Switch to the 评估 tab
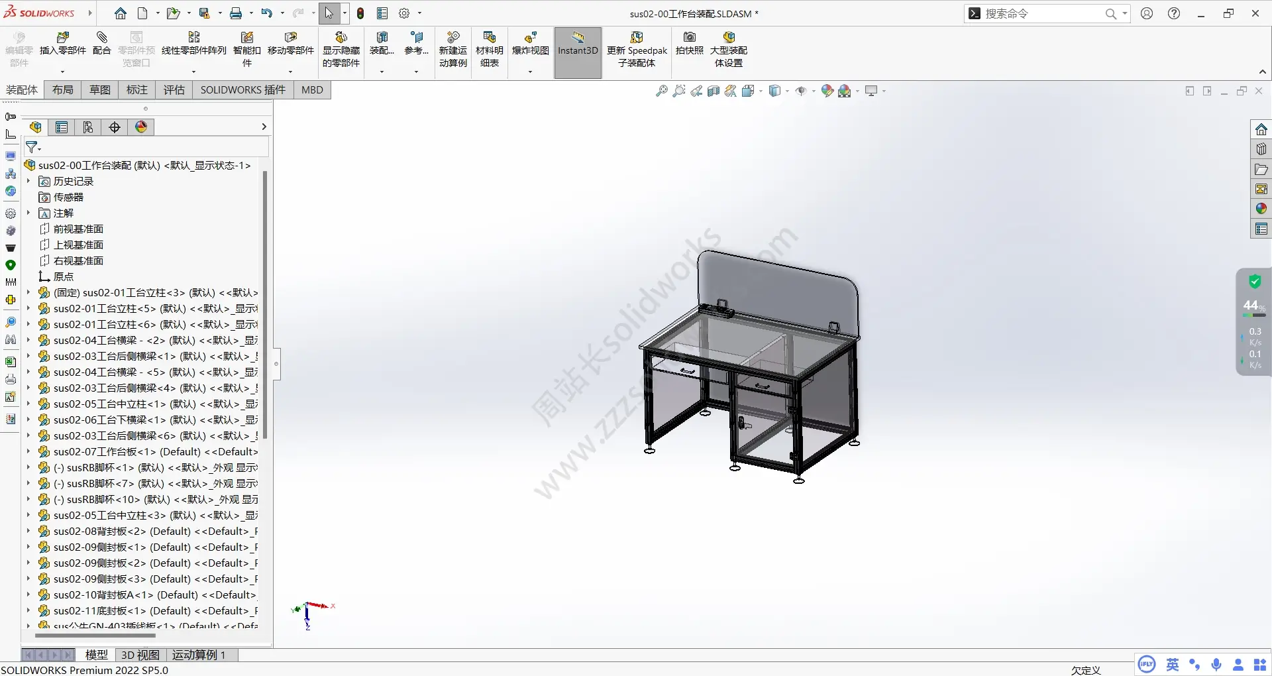This screenshot has height=676, width=1272. (174, 89)
